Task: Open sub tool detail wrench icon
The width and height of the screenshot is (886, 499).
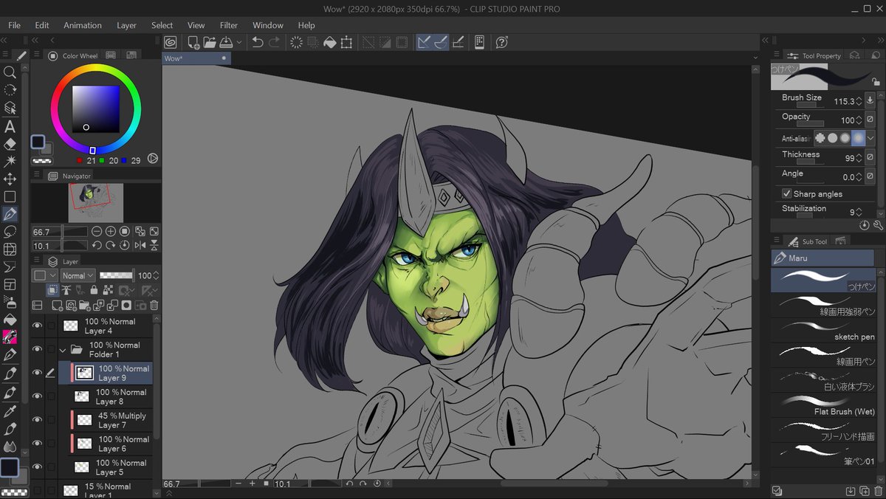Action: tap(878, 225)
